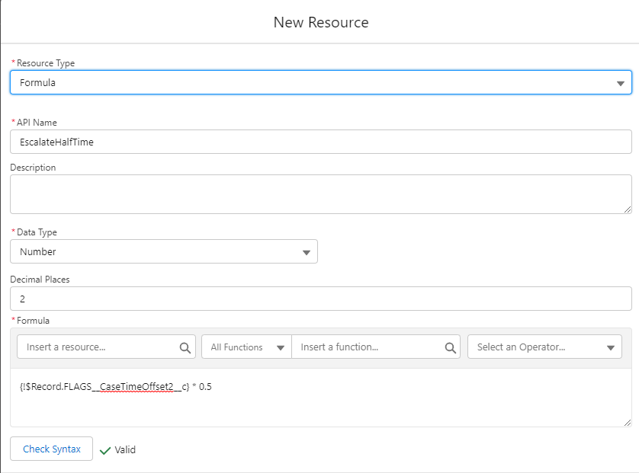Viewport: 639px width, 473px height.
Task: Click the resize handle of the formula editor
Action: (x=628, y=423)
